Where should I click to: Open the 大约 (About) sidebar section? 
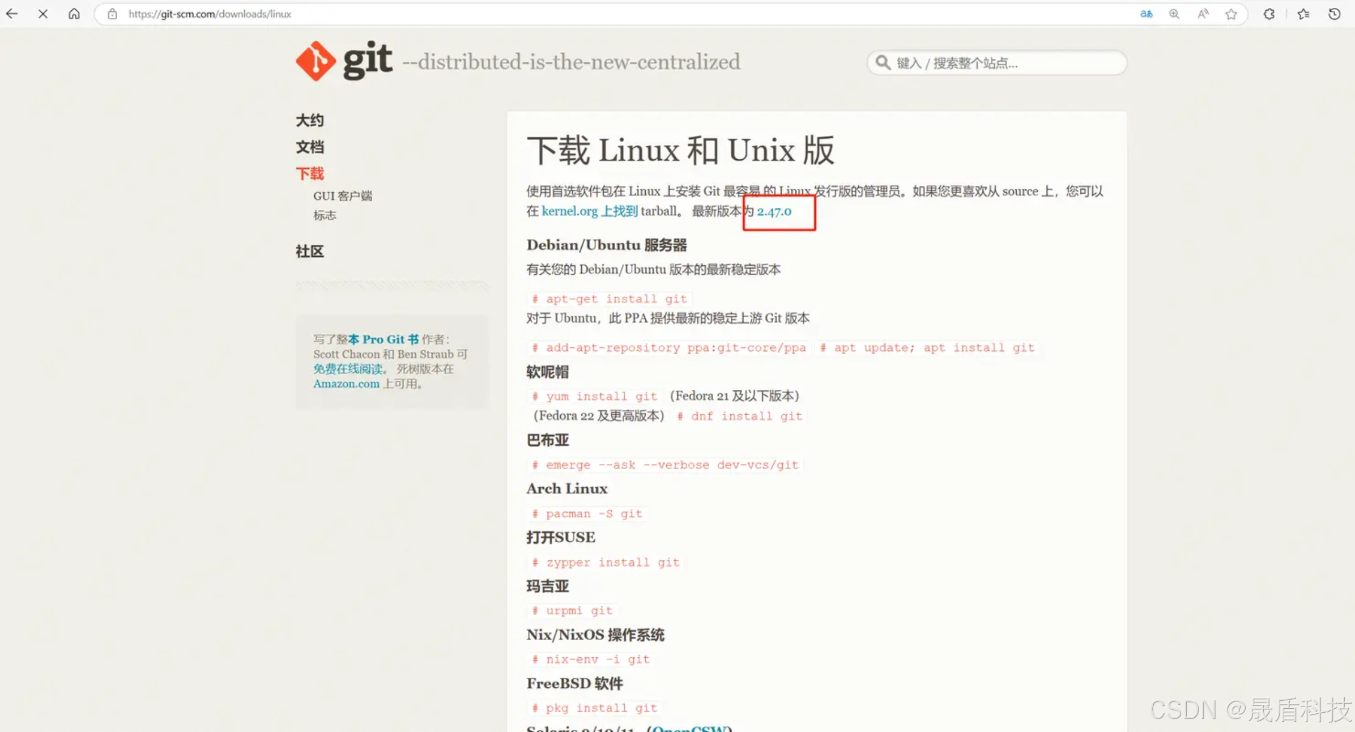pos(309,120)
